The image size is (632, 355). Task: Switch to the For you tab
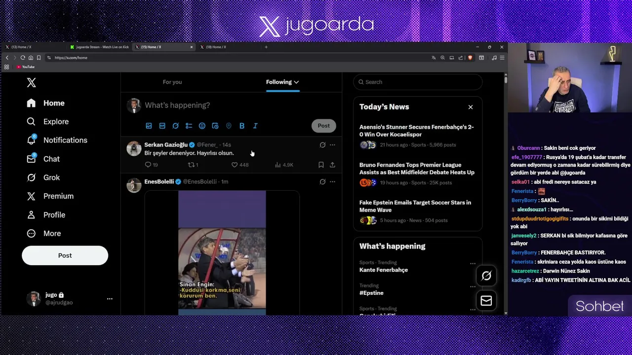[x=172, y=82]
